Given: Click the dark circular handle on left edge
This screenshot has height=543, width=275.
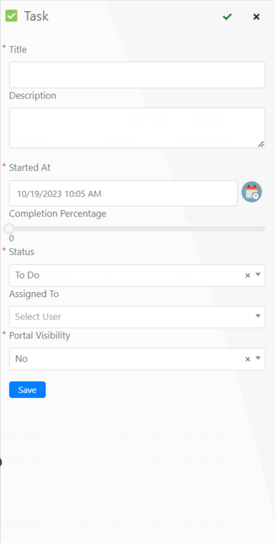Looking at the screenshot, I should pos(1,462).
